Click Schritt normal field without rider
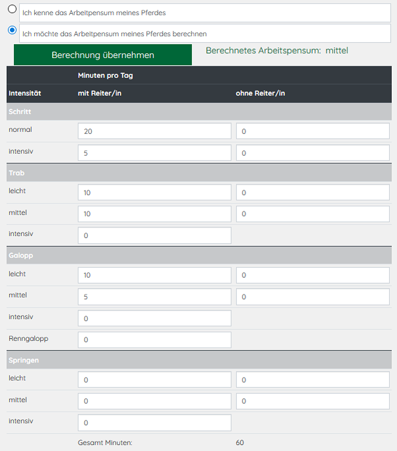This screenshot has height=451, width=397. click(x=312, y=131)
